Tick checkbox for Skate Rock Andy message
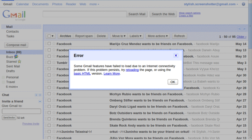The image size is (252, 140). tap(49, 125)
